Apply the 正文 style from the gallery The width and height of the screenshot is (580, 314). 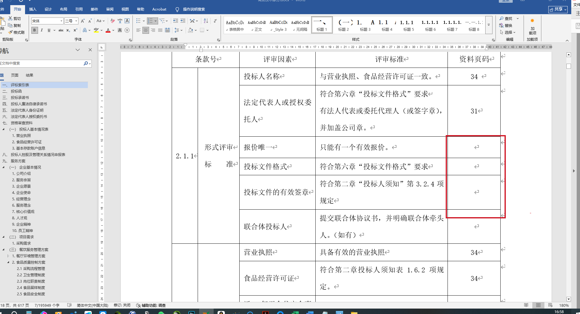tap(257, 25)
